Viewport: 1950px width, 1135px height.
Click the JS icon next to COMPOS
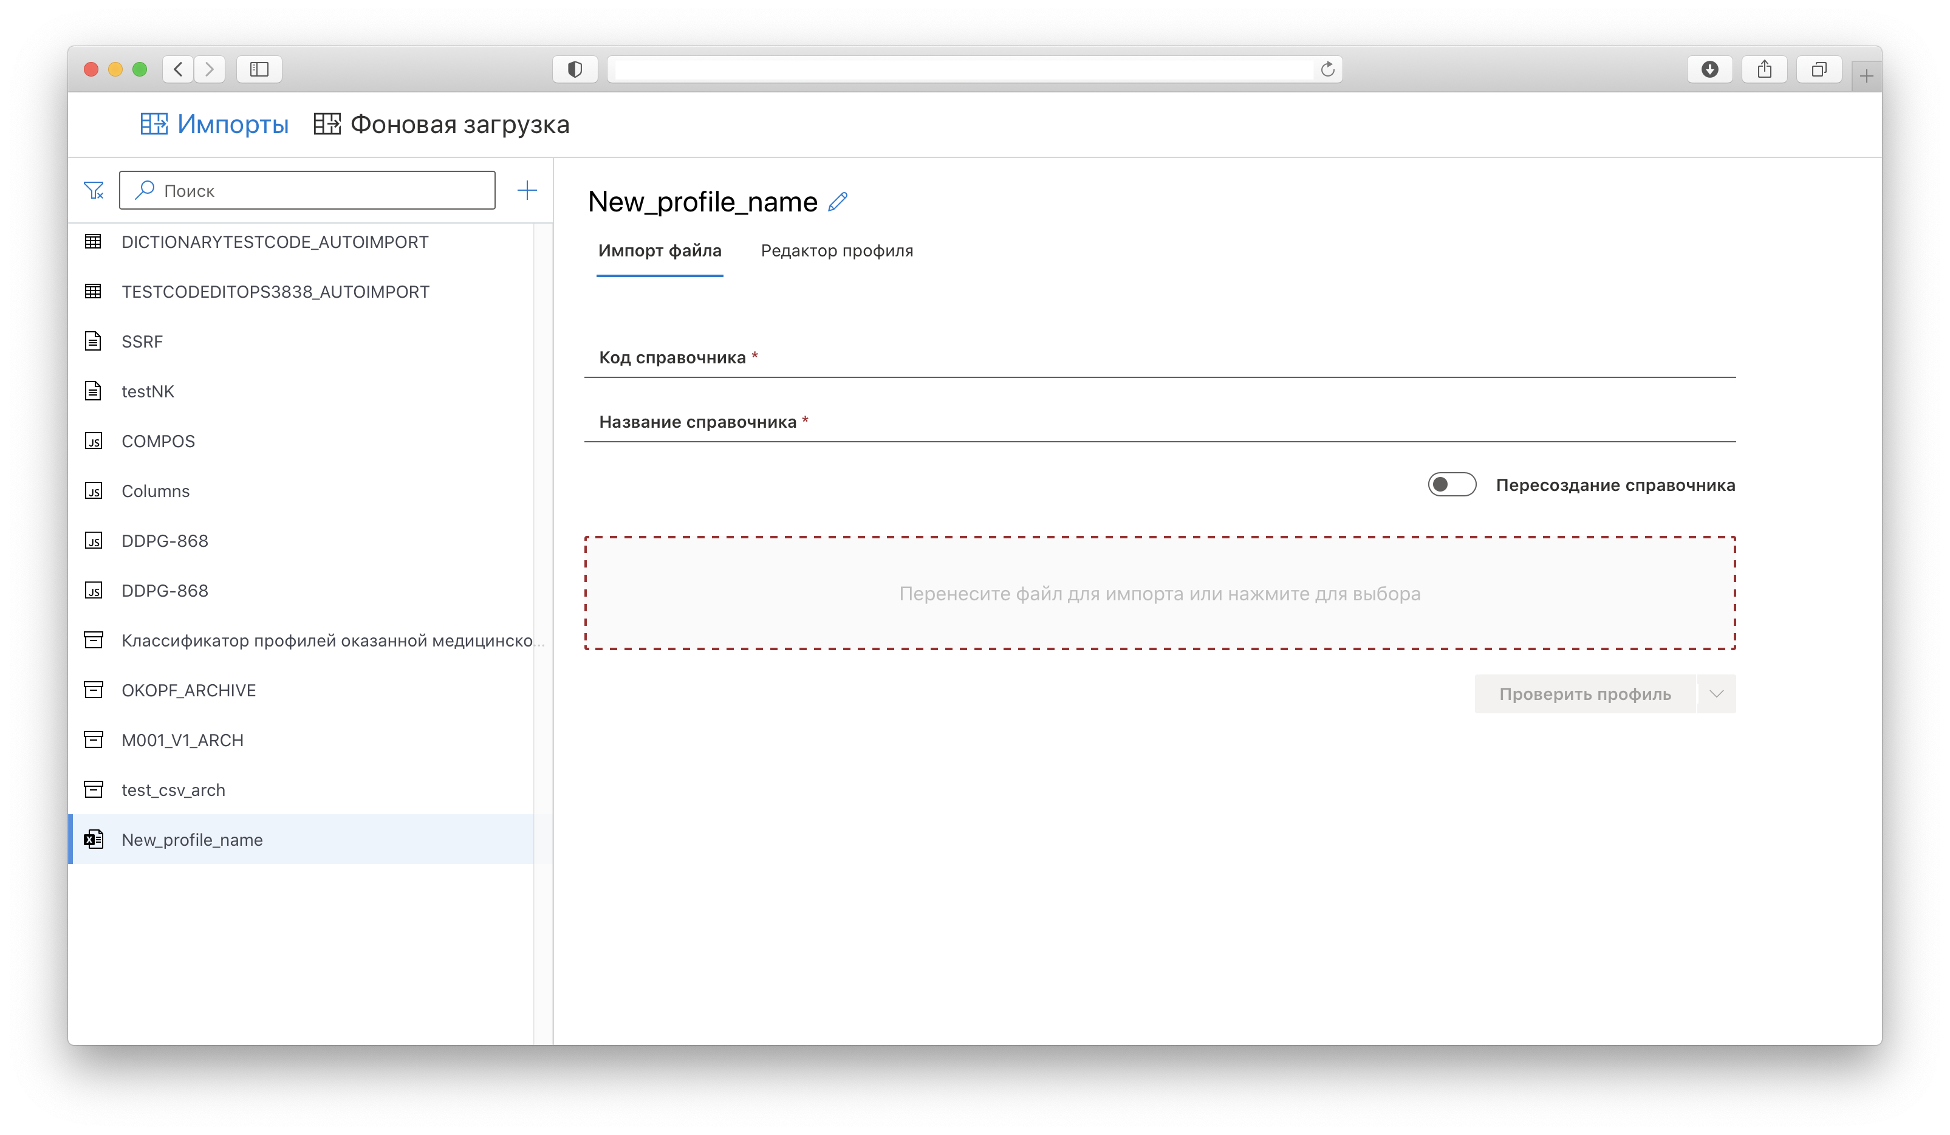coord(93,441)
